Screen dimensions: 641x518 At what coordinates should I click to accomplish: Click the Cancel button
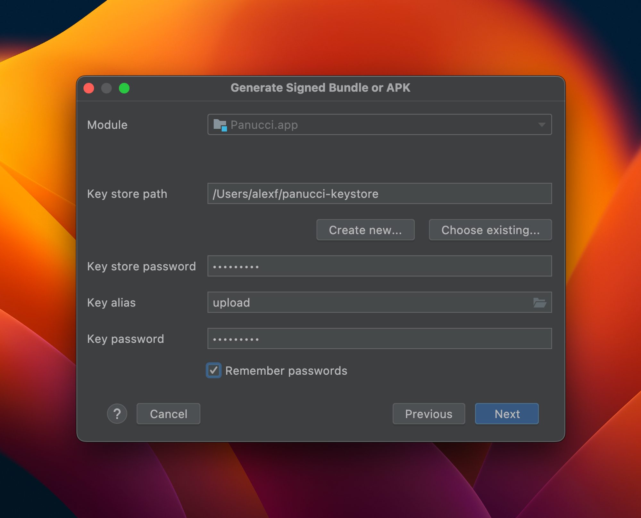[169, 414]
